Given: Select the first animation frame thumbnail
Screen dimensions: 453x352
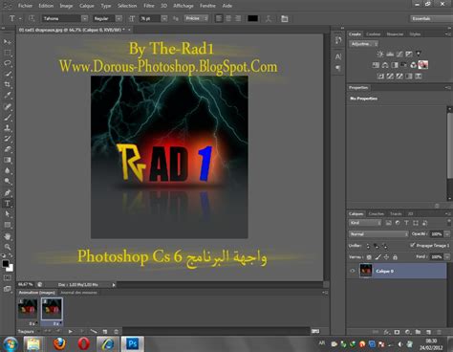Looking at the screenshot, I should click(28, 308).
